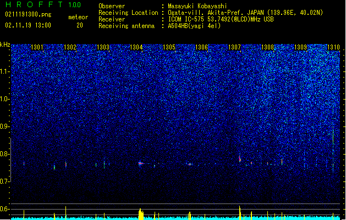Click the kHz axis unit label
346x220 pixels.
[x=5, y=45]
